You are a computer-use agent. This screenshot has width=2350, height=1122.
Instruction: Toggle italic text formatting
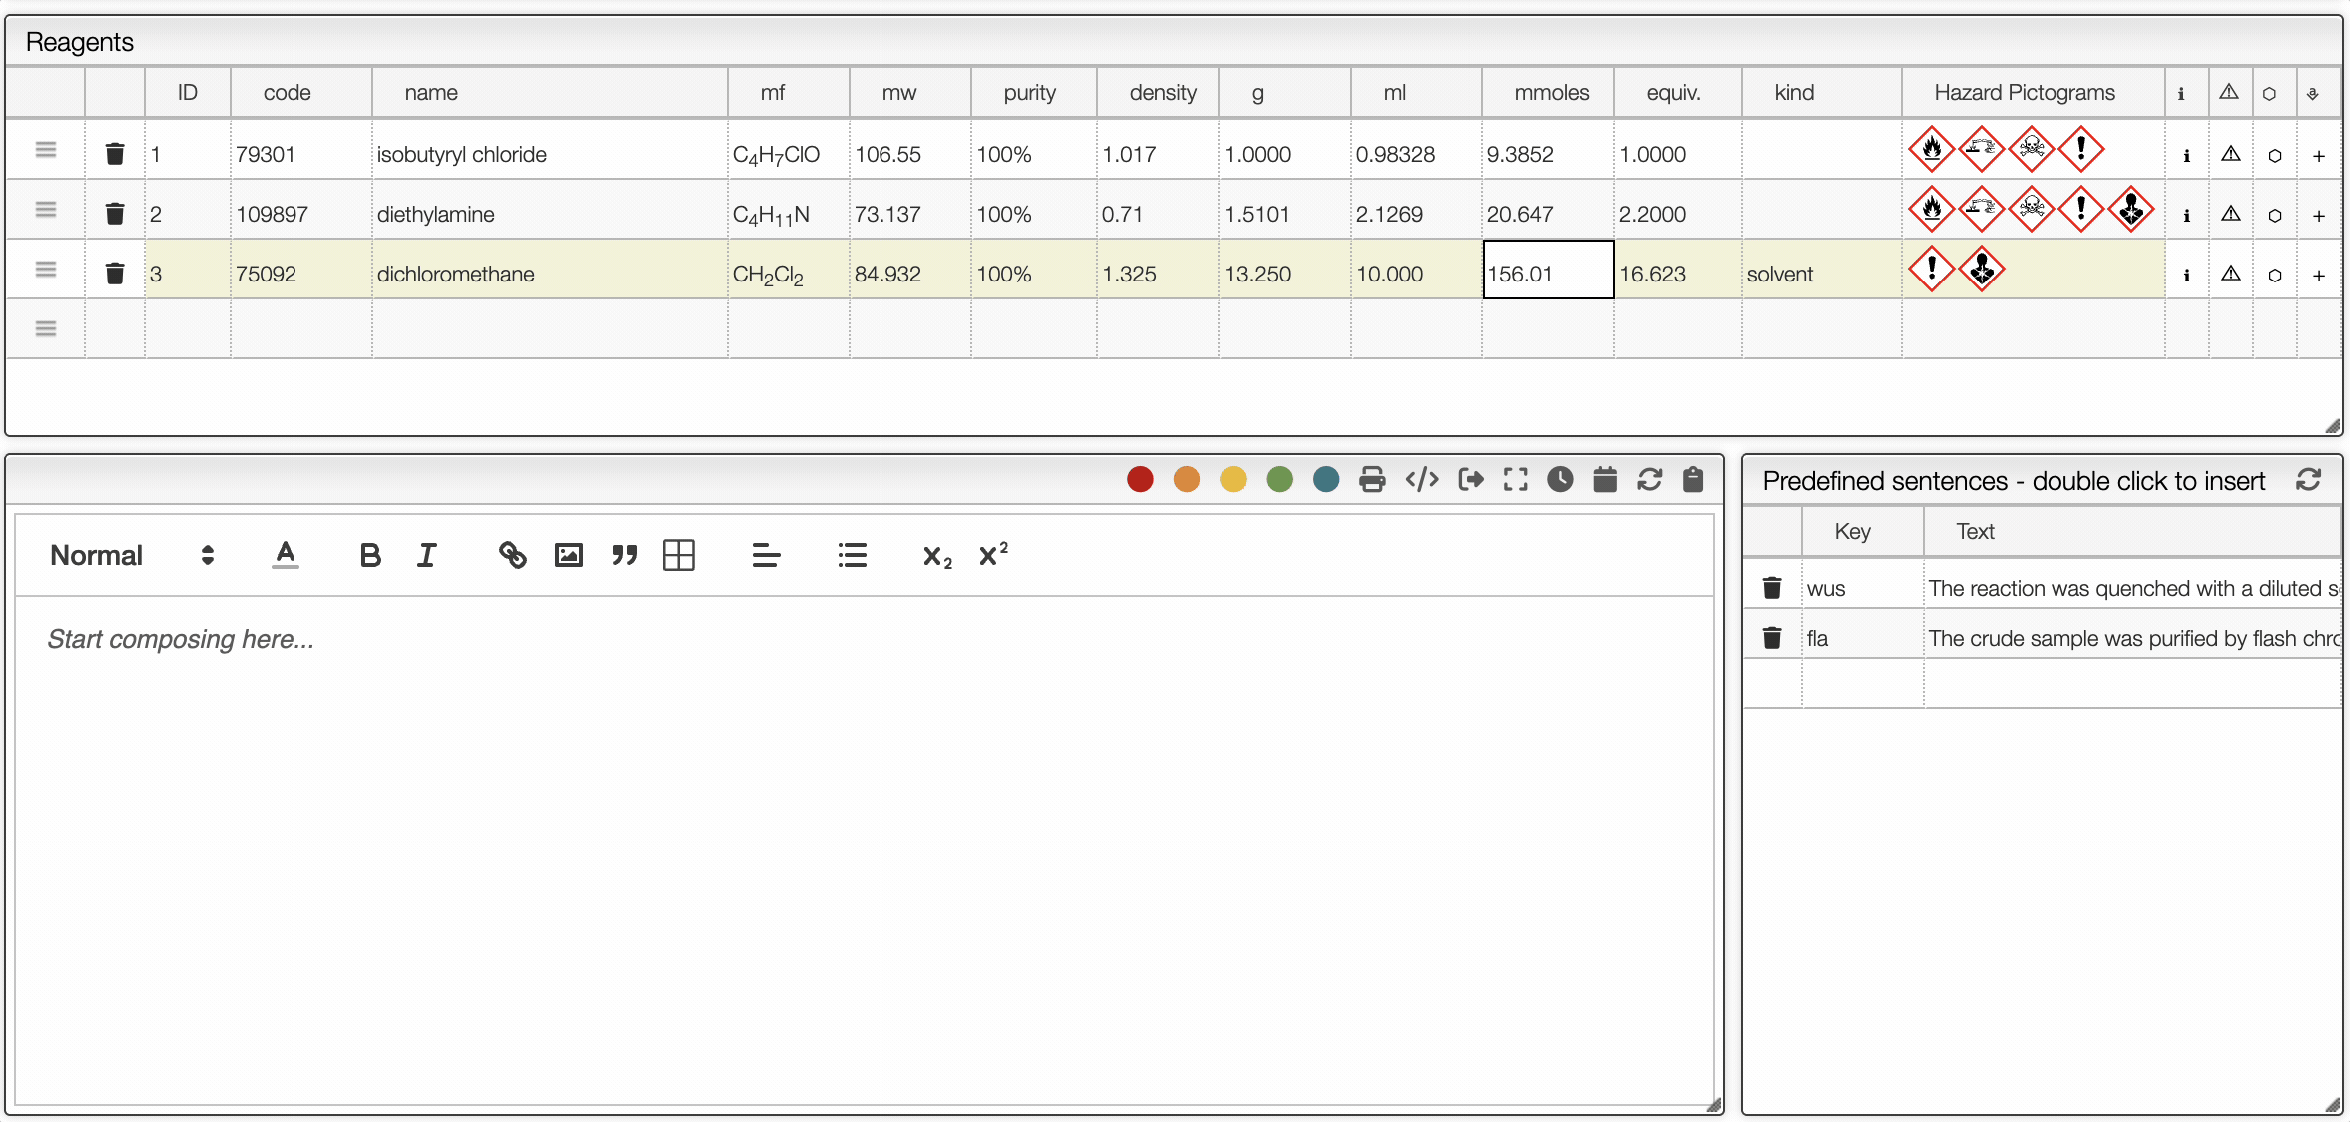tap(427, 555)
